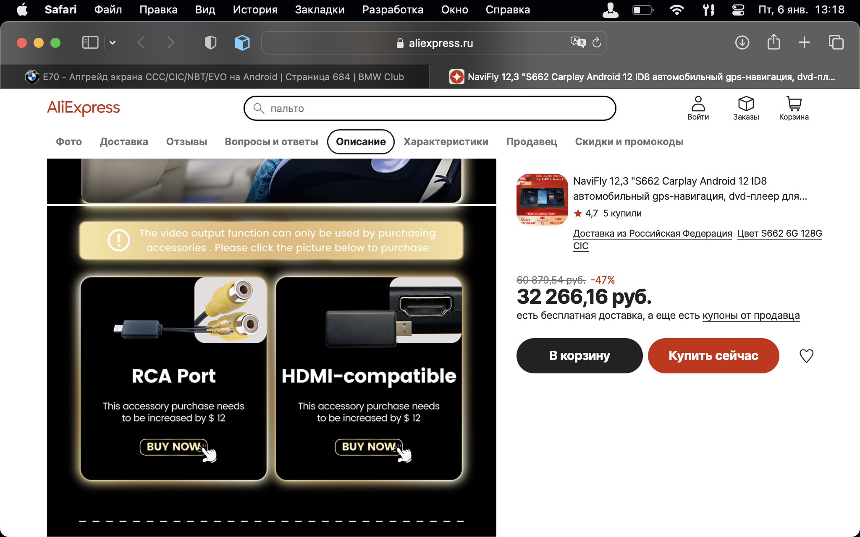Click Доставка из Российская Федерация link

coord(653,233)
